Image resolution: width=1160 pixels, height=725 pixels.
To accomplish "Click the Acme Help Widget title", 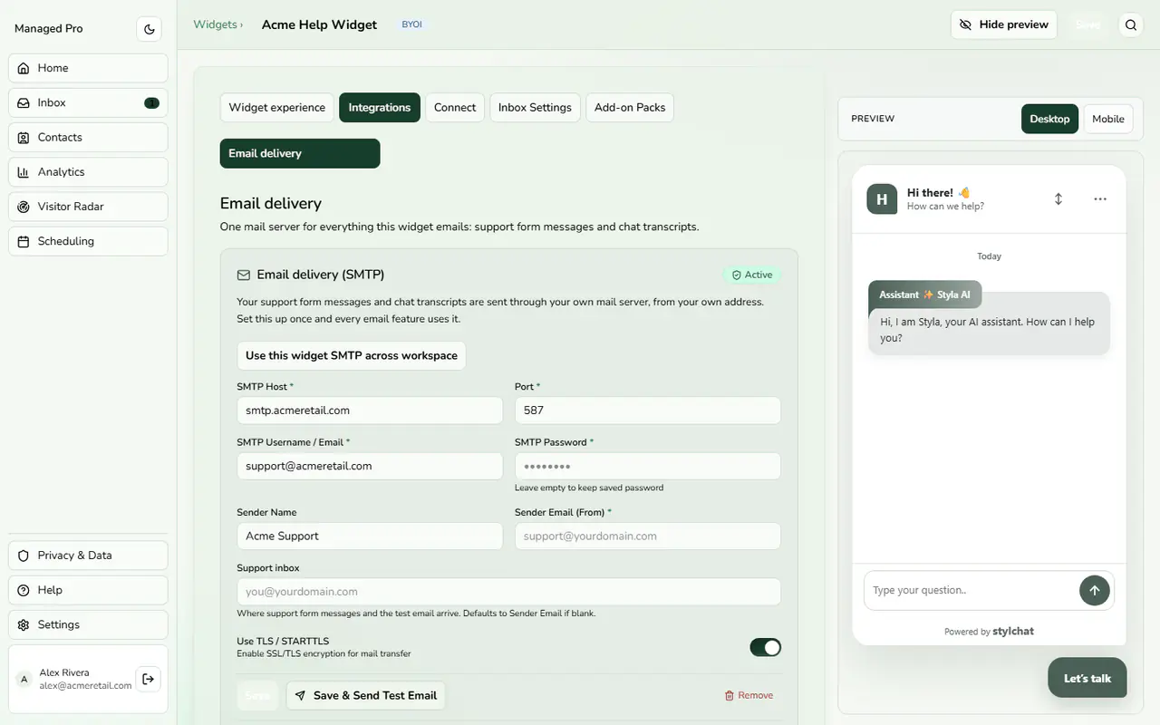I will click(x=319, y=24).
